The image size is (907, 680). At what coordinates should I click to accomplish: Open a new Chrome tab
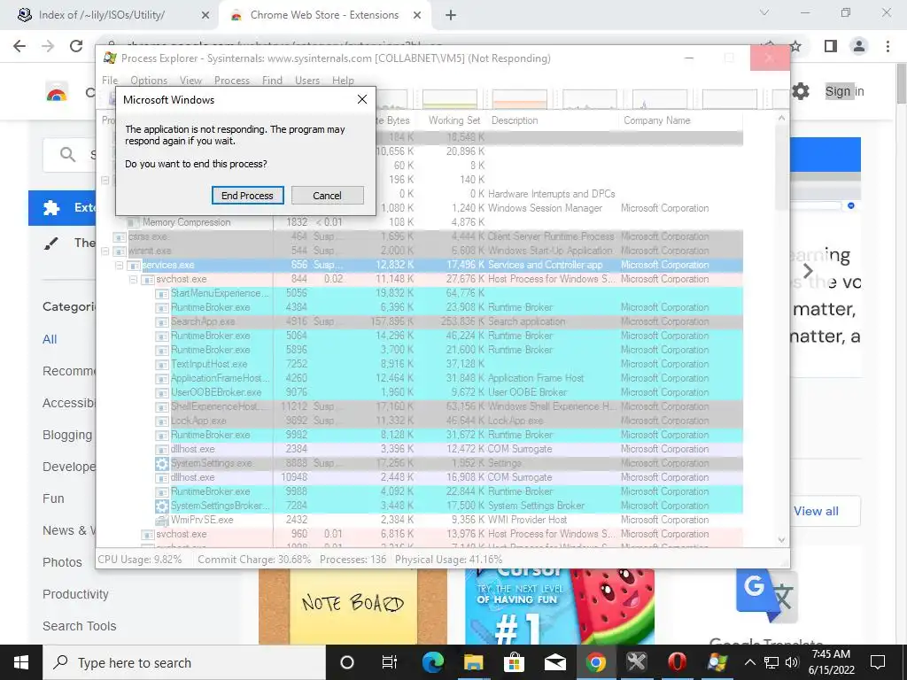pos(451,15)
